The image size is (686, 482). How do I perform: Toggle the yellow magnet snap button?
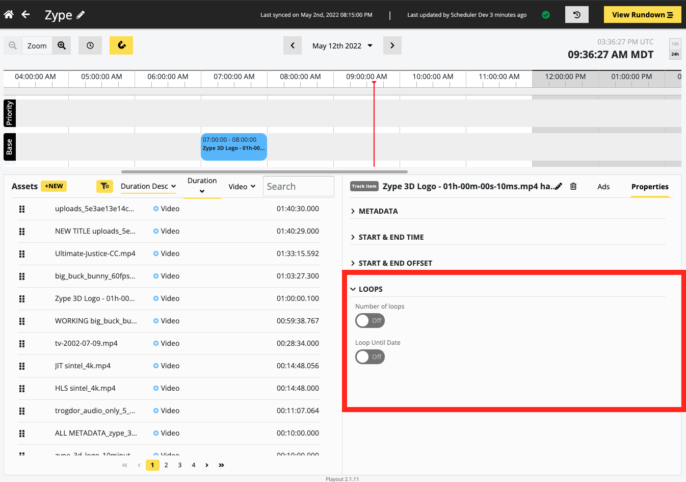click(x=121, y=45)
